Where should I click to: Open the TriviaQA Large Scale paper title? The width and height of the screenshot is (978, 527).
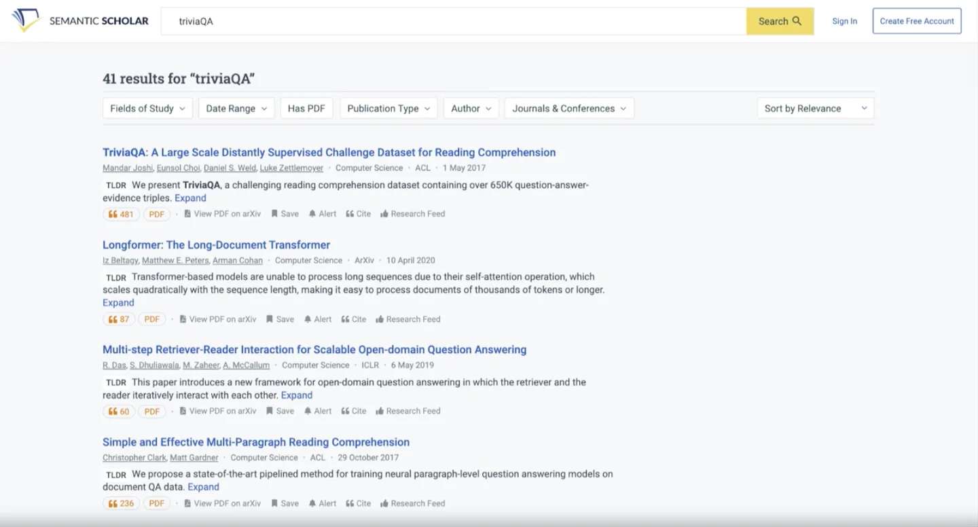point(329,152)
